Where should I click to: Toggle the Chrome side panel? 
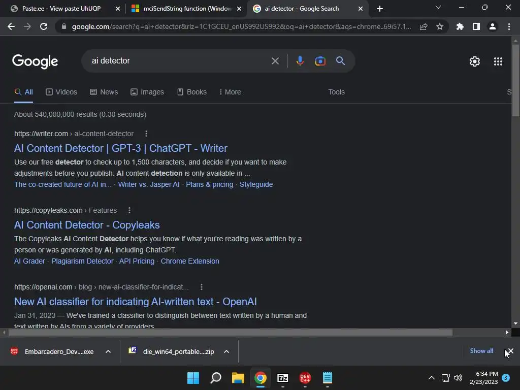pos(476,26)
